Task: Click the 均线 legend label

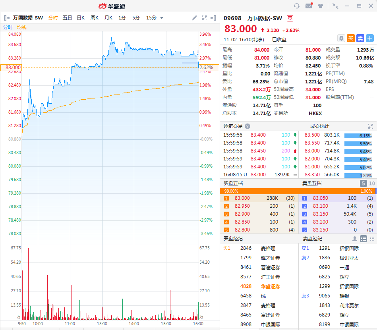Action: coord(21,27)
